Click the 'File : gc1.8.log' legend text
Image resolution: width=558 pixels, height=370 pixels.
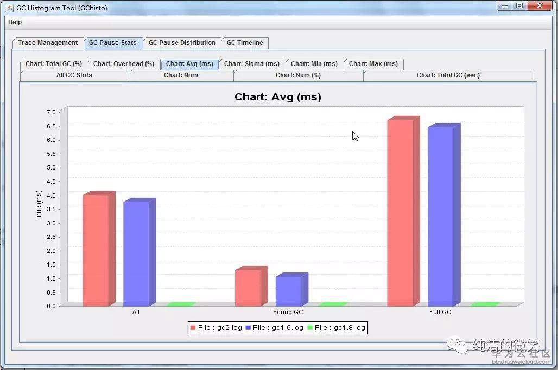(340, 328)
